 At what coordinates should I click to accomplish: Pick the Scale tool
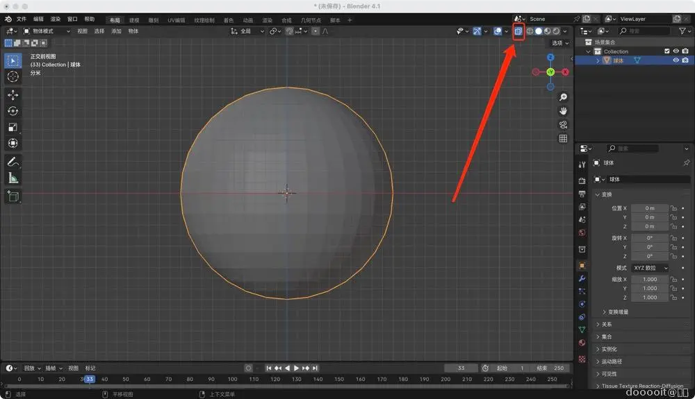click(13, 127)
